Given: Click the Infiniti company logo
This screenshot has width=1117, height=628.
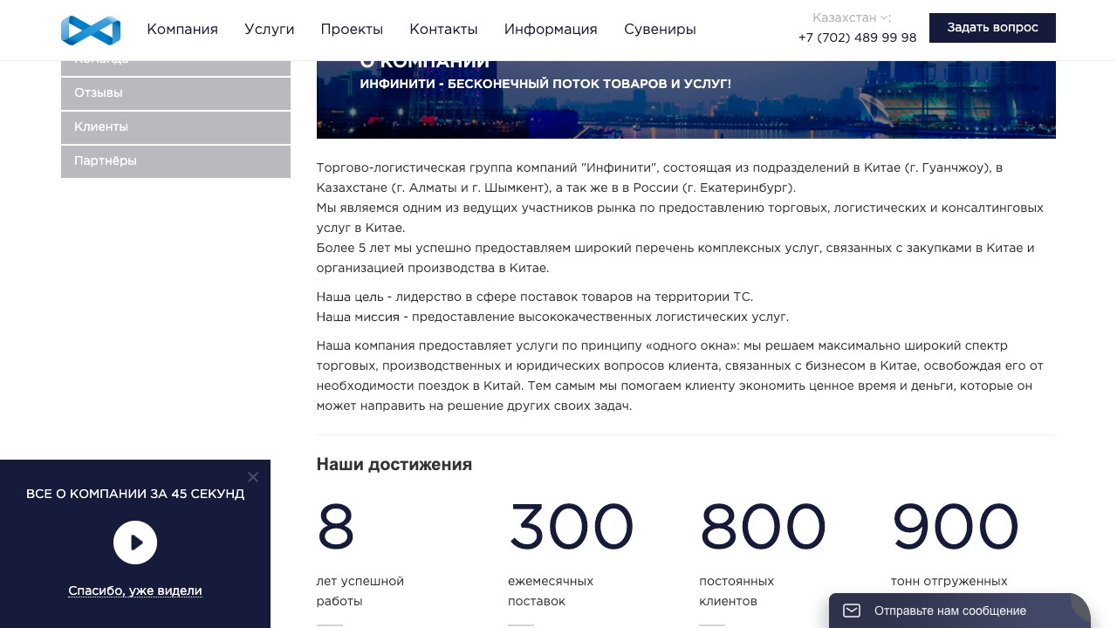Looking at the screenshot, I should click(91, 30).
